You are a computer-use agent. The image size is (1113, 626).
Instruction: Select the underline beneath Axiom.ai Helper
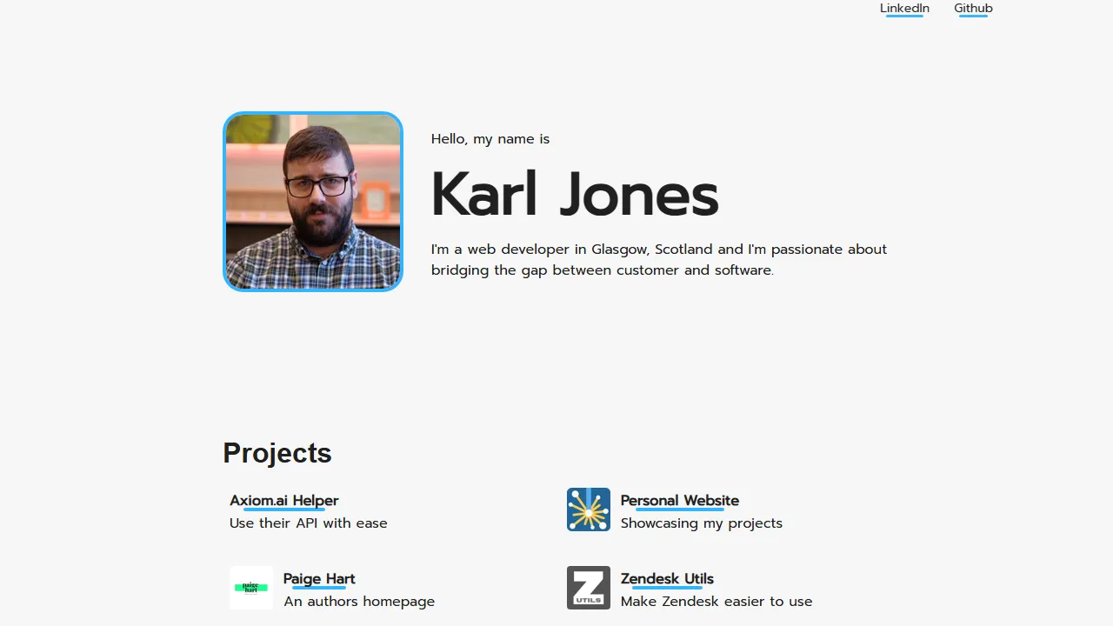pos(283,509)
